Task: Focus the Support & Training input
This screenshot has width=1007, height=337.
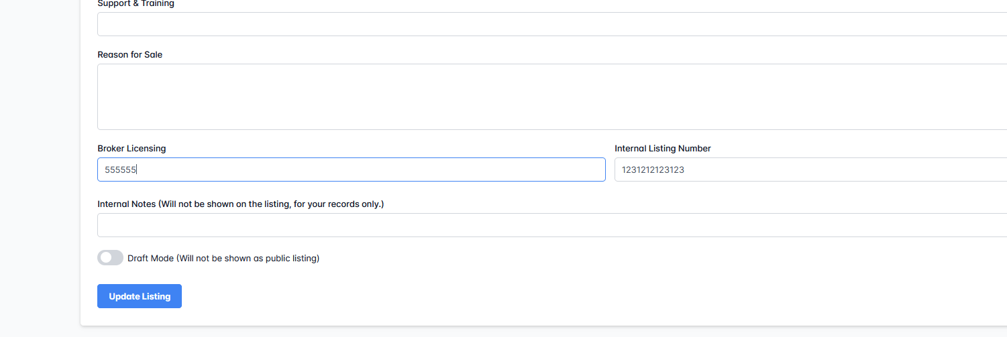Action: point(550,24)
